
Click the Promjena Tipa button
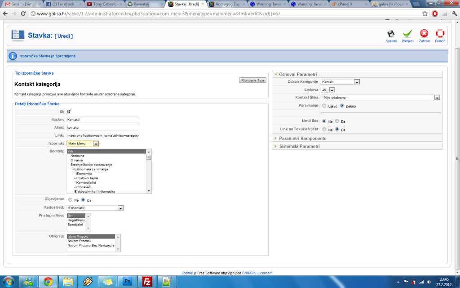253,80
